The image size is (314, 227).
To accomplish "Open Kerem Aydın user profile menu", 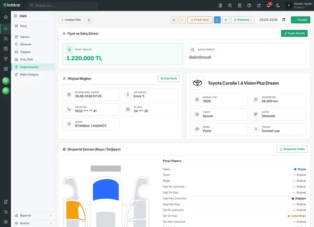I will 299,5.
